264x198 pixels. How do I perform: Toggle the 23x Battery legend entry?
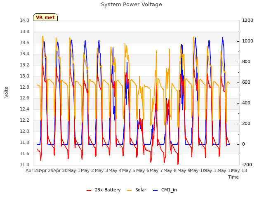pyautogui.click(x=104, y=190)
